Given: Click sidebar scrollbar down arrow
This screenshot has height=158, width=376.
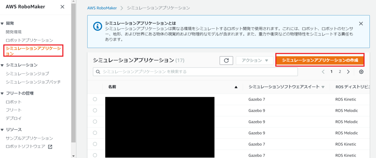Looking at the screenshot, I should [x=74, y=156].
